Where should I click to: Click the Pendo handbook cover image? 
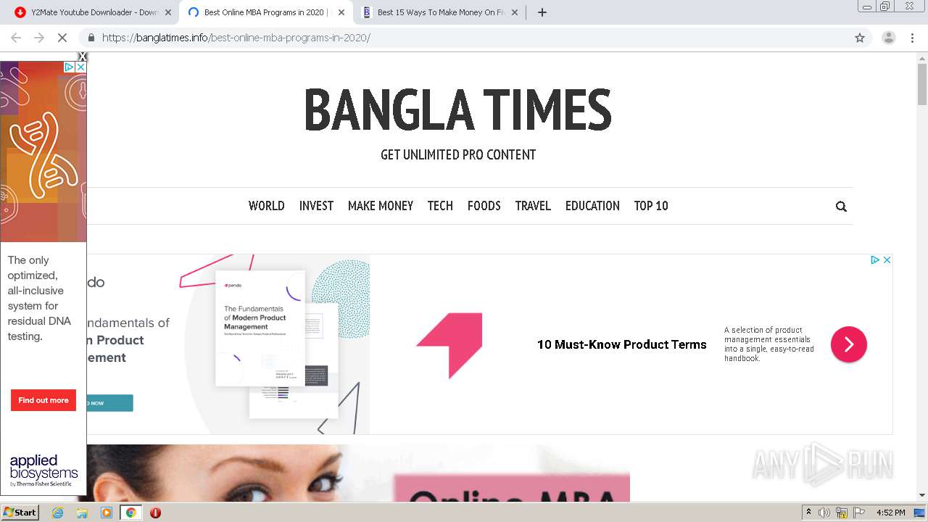(260, 328)
